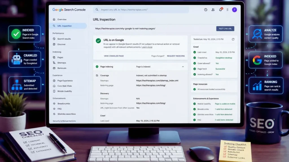The height and width of the screenshot is (162, 289).
Task: Click the Overview home icon
Action: pyautogui.click(x=54, y=19)
